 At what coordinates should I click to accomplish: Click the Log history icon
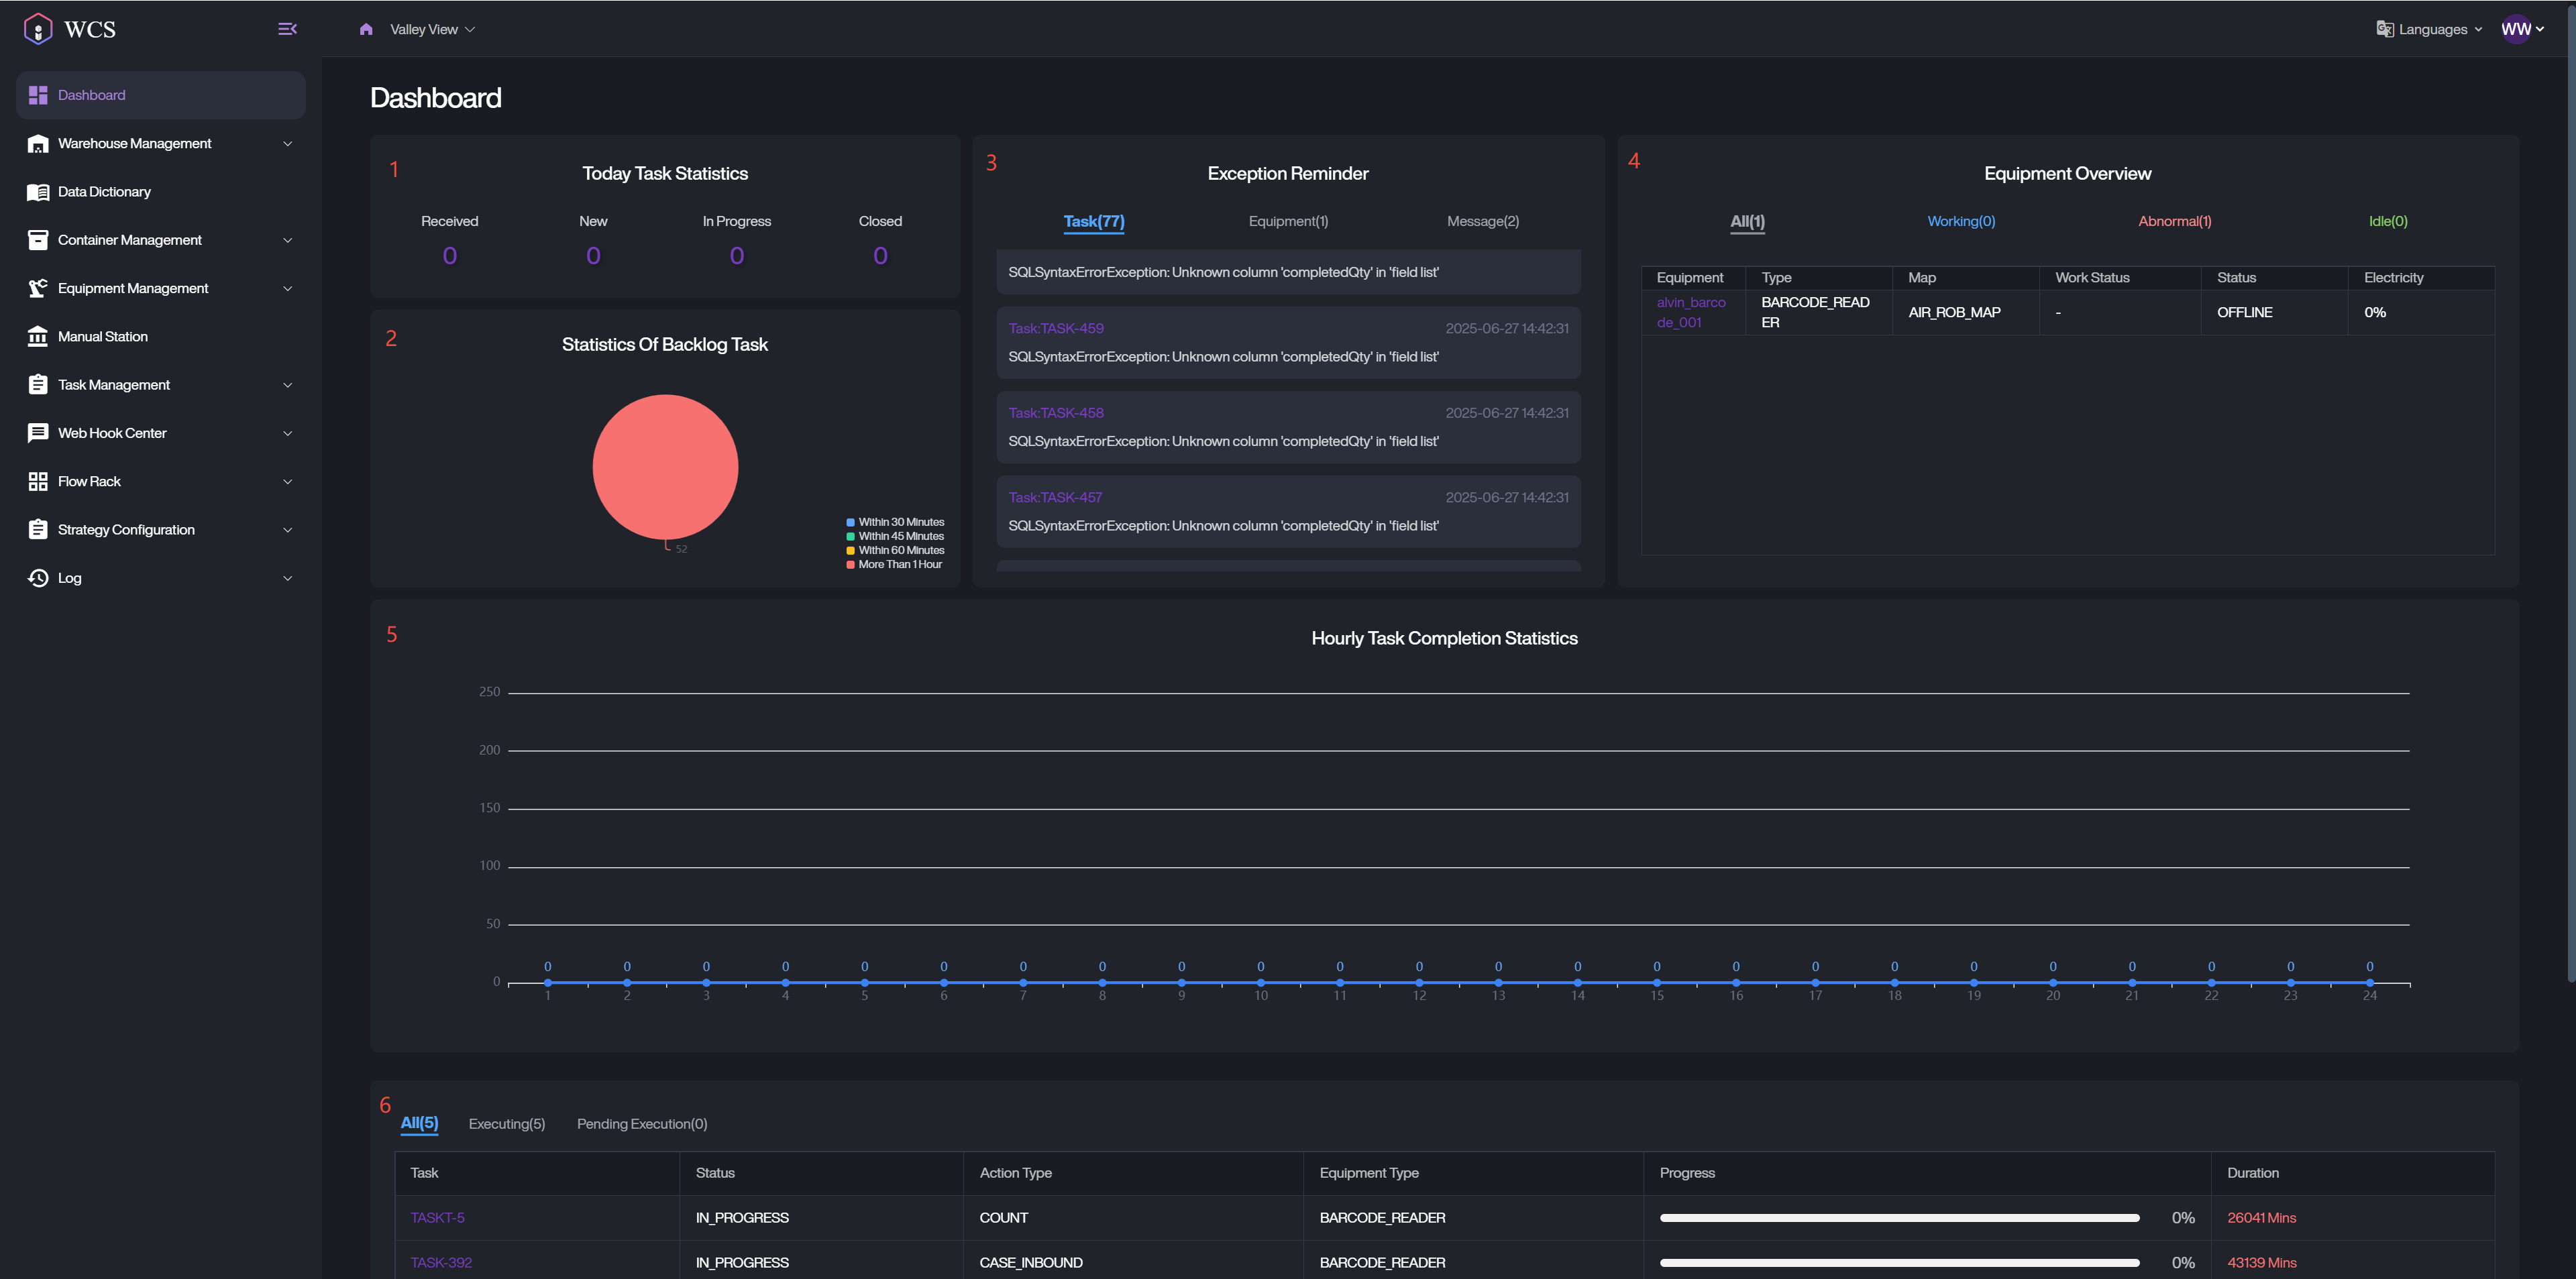[38, 578]
